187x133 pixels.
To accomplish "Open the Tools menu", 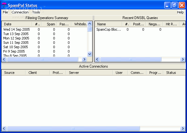I will click(x=36, y=12).
